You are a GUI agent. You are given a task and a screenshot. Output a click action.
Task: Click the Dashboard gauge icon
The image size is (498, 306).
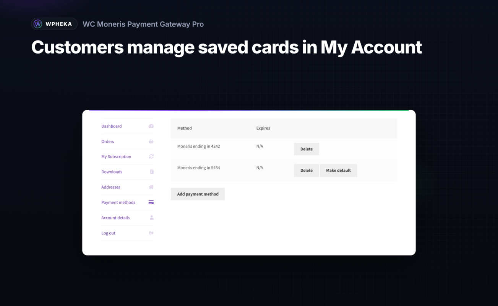[x=151, y=126]
